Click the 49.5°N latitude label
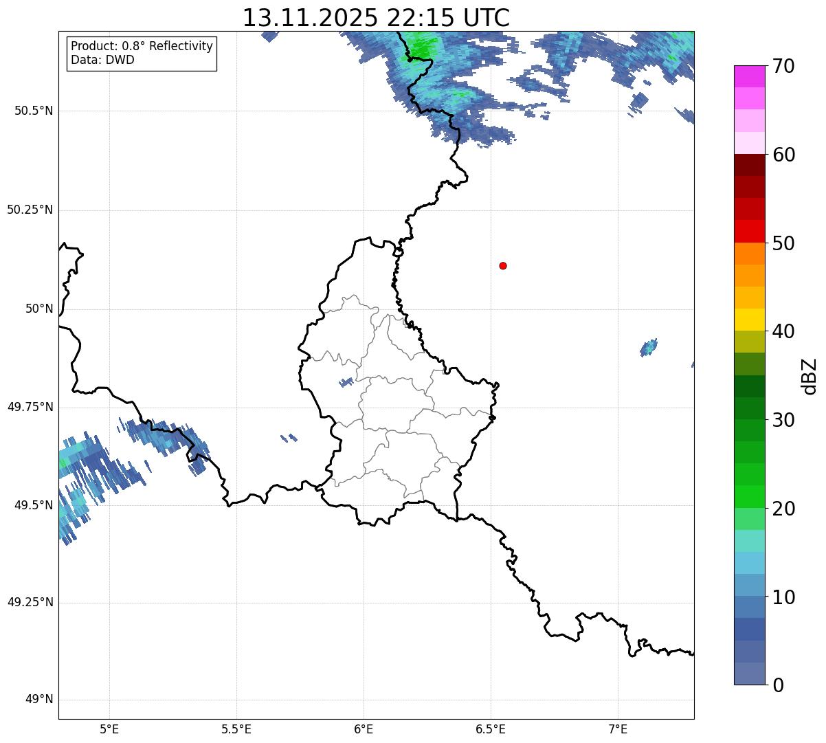 pos(34,505)
